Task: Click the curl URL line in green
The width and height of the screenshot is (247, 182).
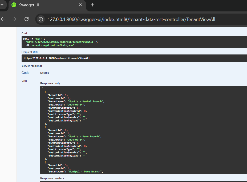Action: (x=60, y=42)
